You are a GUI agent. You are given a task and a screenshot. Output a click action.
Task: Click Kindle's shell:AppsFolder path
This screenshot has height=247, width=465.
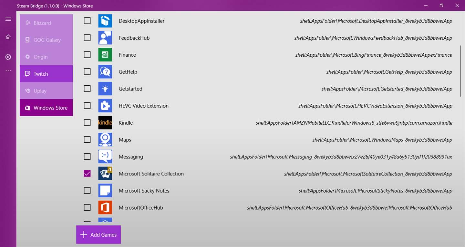(x=354, y=123)
